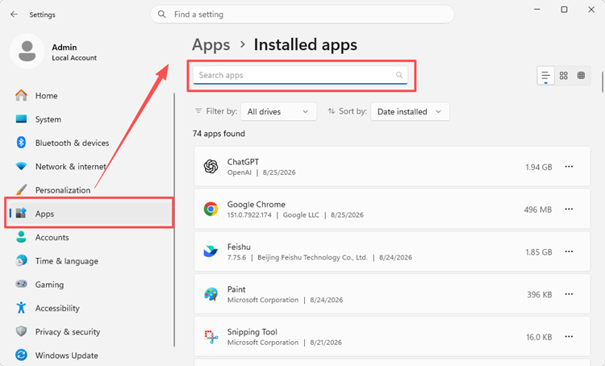The height and width of the screenshot is (366, 605).
Task: Click the Apps breadcrumb link
Action: pyautogui.click(x=211, y=45)
